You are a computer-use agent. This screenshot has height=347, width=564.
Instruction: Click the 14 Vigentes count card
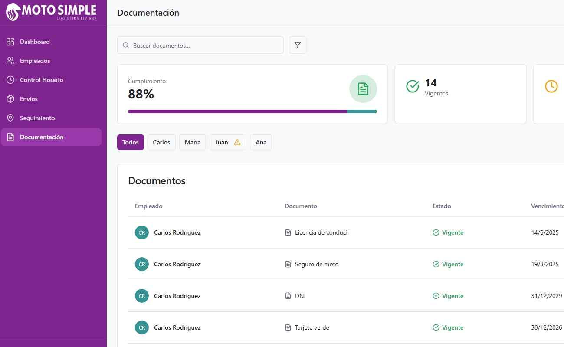tap(461, 94)
